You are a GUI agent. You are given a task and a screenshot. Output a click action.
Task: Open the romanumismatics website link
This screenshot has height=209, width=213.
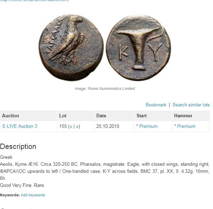(34, 1)
